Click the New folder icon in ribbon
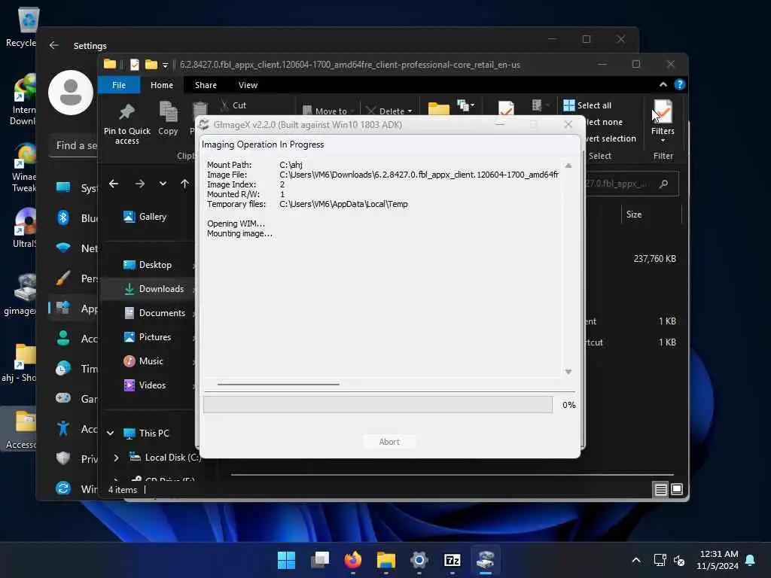 coord(439,108)
